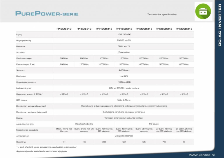Click the 'Soft start' row label

pyautogui.click(x=20, y=70)
